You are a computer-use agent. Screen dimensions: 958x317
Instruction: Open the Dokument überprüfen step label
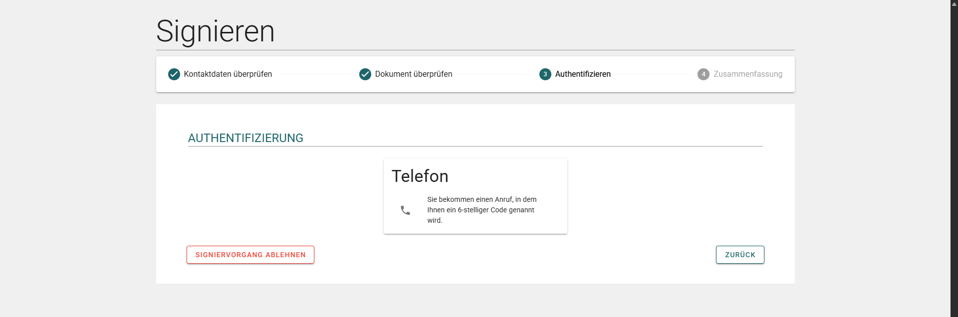tap(413, 74)
